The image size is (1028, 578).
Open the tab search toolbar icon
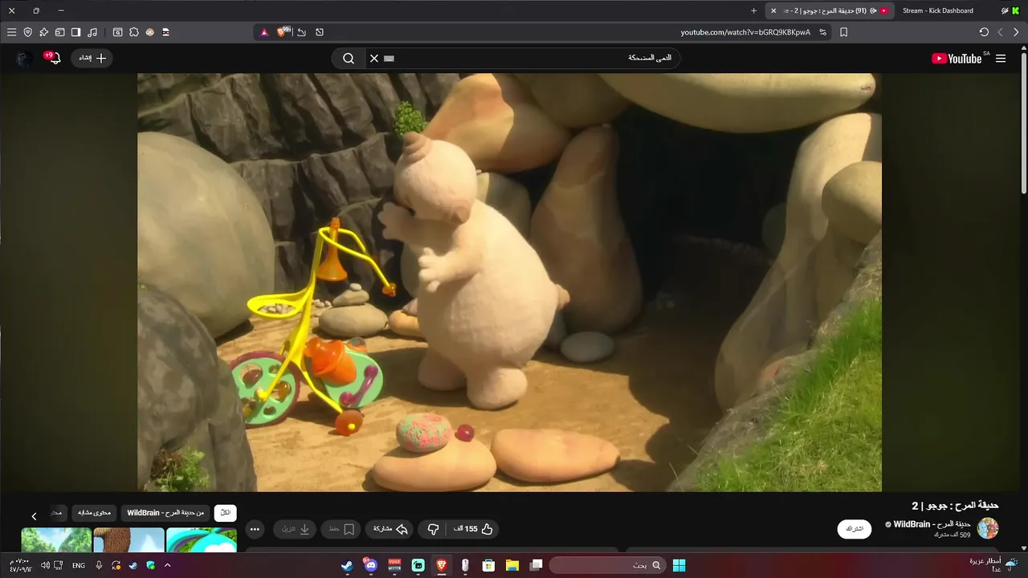click(117, 32)
